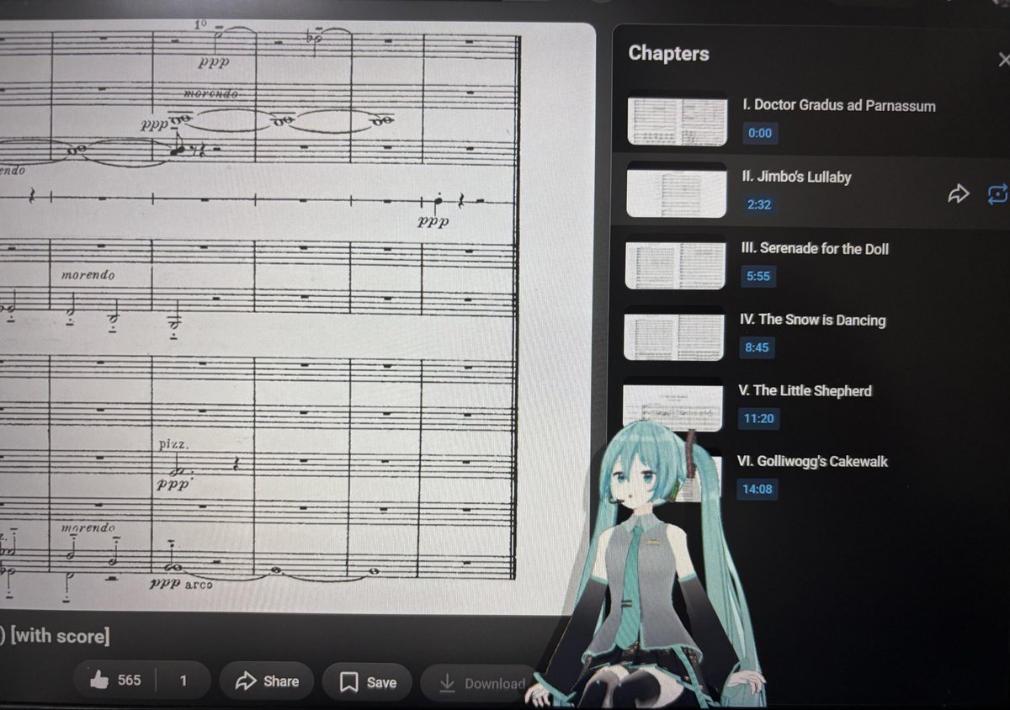Select chapter title IV. The Snow is Dancing

[x=812, y=320]
